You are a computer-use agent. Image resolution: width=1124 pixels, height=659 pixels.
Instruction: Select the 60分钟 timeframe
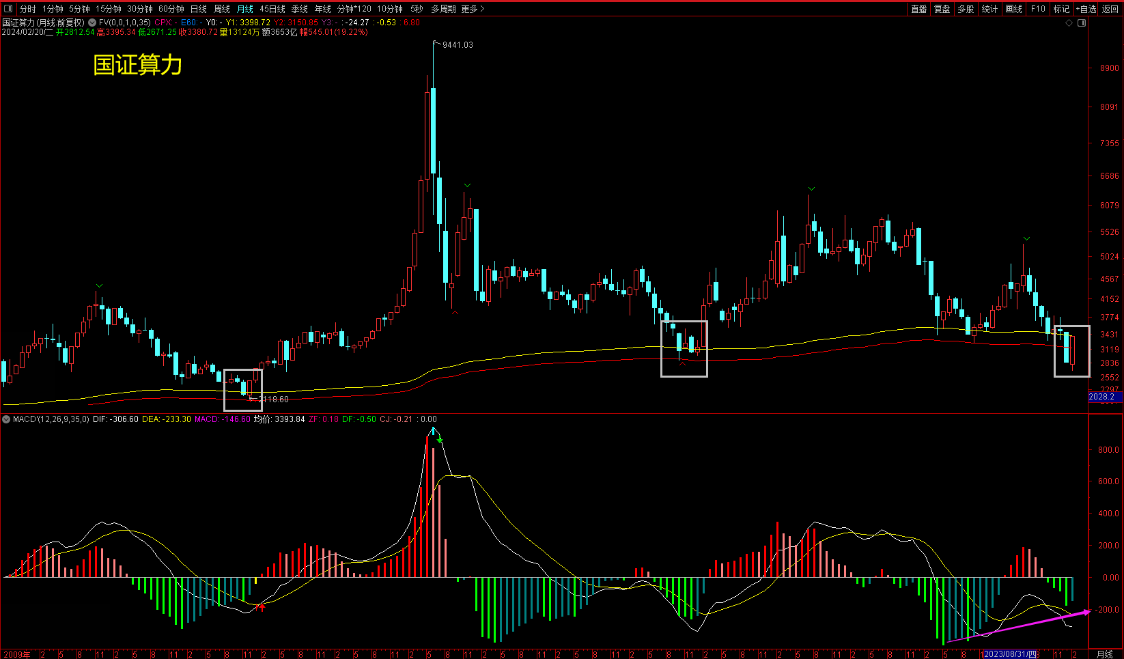(x=171, y=9)
